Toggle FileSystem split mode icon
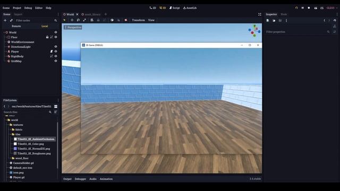The image size is (340, 191). click(x=56, y=106)
